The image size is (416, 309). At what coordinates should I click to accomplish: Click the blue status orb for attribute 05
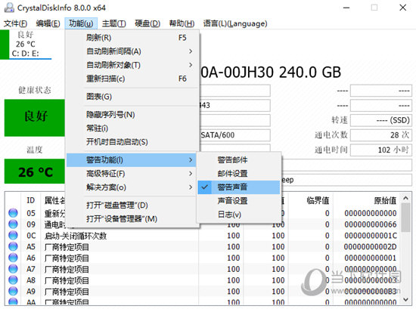click(13, 213)
